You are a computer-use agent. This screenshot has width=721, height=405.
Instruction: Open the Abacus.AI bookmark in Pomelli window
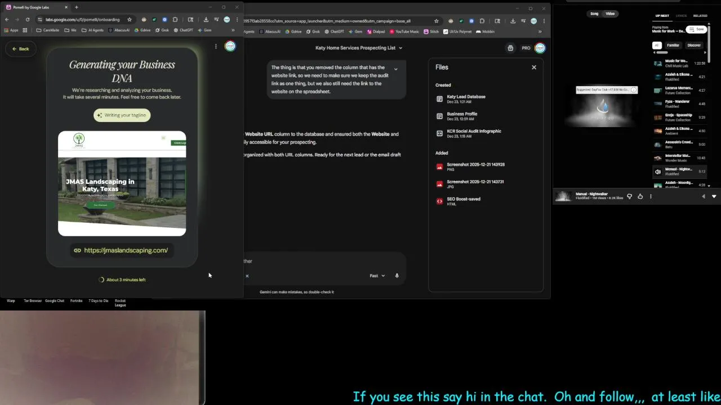click(119, 30)
